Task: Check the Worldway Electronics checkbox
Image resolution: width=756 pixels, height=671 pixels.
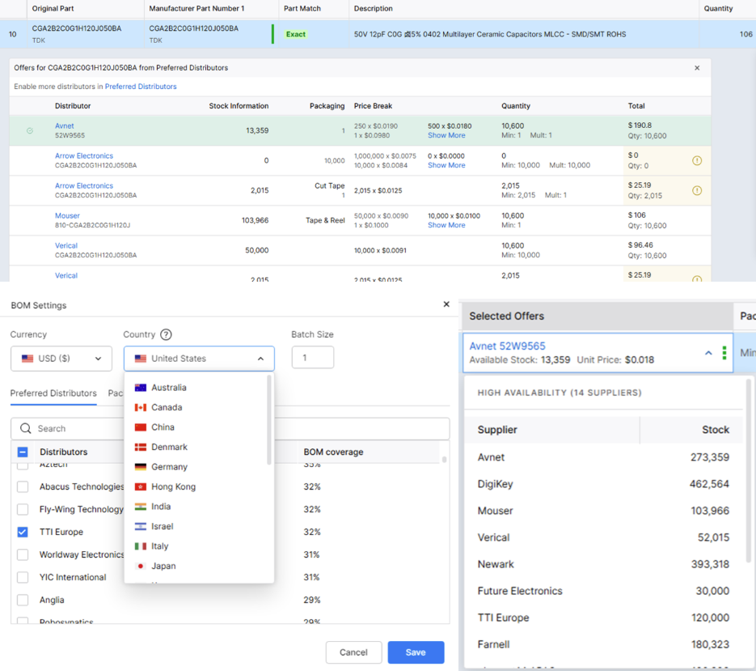Action: pos(23,554)
